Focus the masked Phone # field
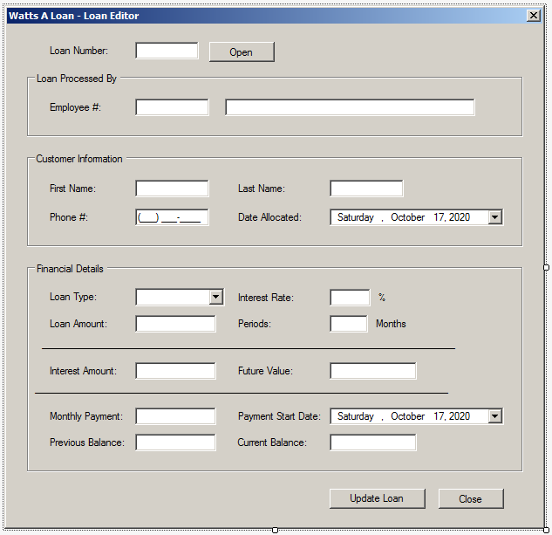 point(172,217)
